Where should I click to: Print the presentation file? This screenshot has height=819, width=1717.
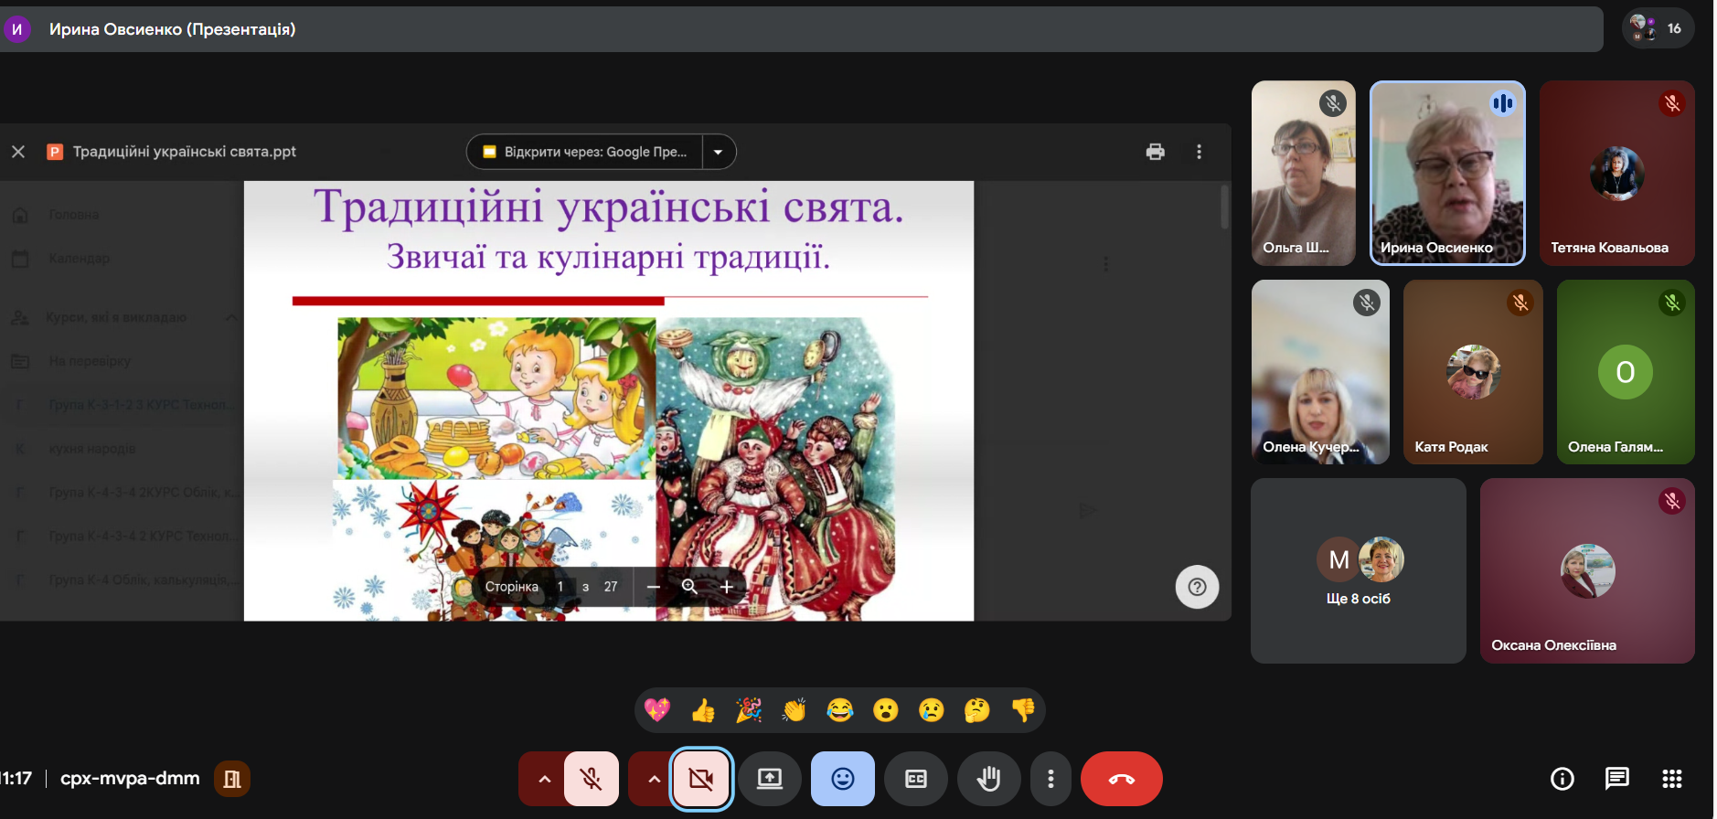(x=1155, y=152)
